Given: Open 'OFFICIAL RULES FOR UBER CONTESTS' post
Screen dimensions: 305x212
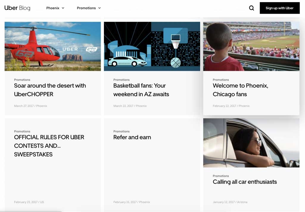Looking at the screenshot, I should (49, 146).
